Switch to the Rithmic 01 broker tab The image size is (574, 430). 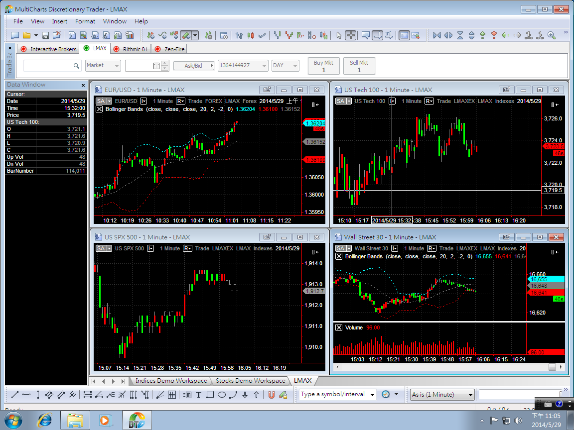click(131, 49)
